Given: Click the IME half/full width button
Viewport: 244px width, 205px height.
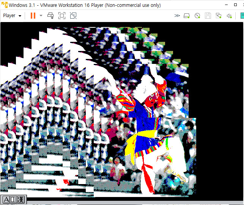Looking at the screenshot, I should pyautogui.click(x=13, y=200).
